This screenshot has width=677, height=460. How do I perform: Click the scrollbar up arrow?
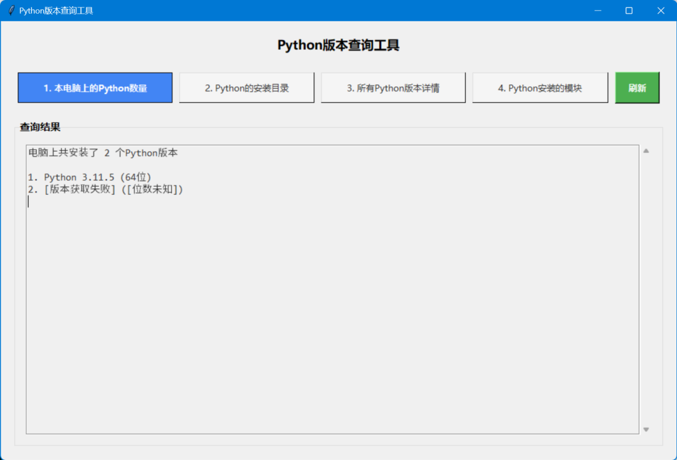pos(646,149)
